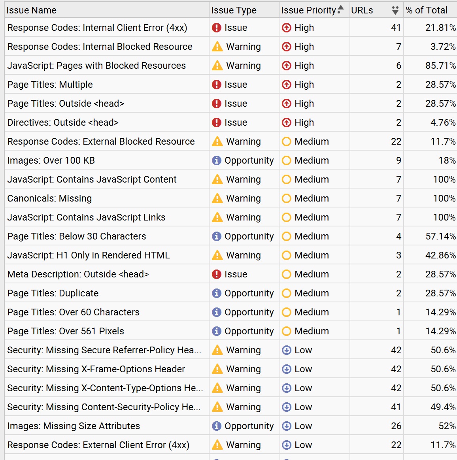Click 49.4% value for Missing Content-Security-Policy row
Viewport: 457px width, 460px height.
tap(443, 407)
